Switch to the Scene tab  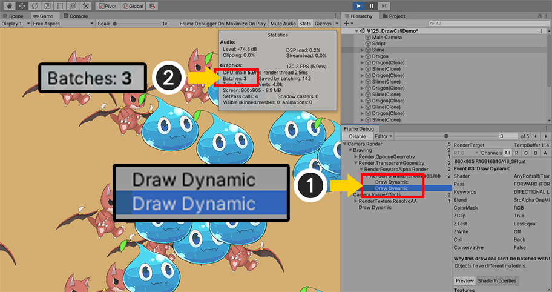13,16
